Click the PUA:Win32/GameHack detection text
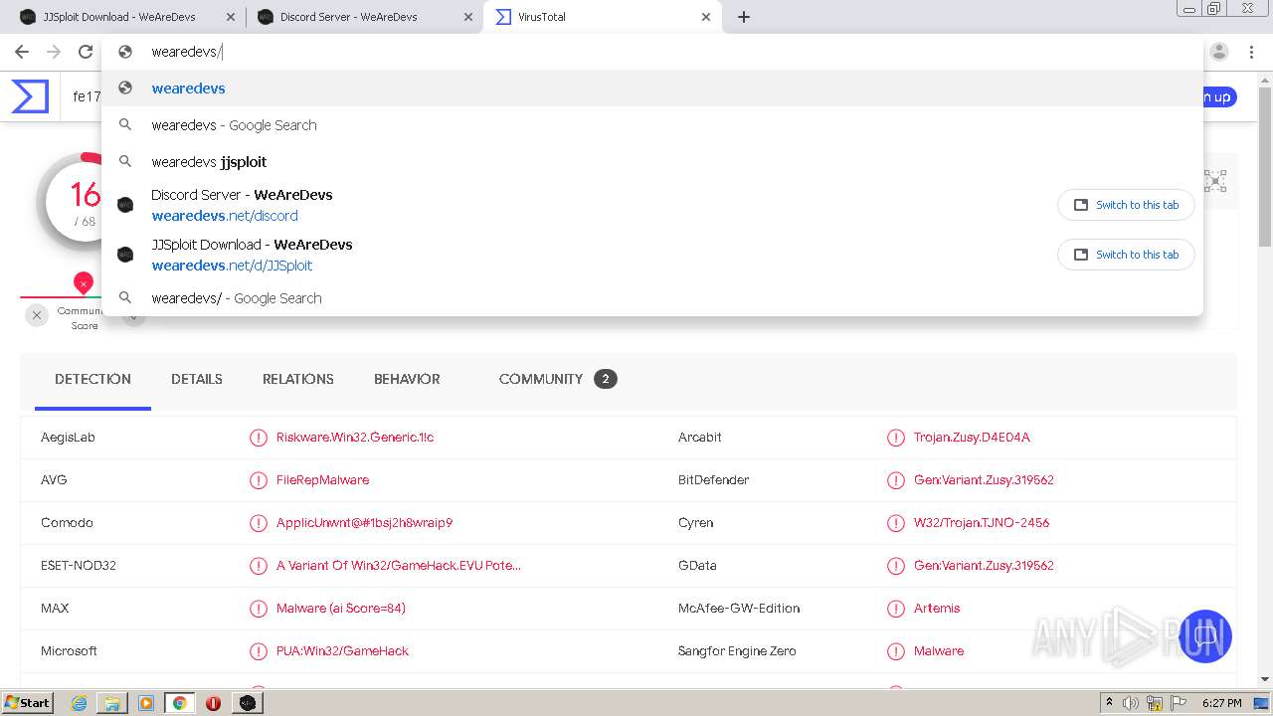The image size is (1273, 716). (x=342, y=651)
